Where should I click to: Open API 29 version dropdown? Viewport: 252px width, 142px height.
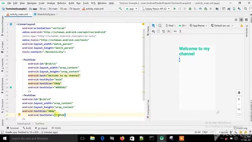(183, 26)
